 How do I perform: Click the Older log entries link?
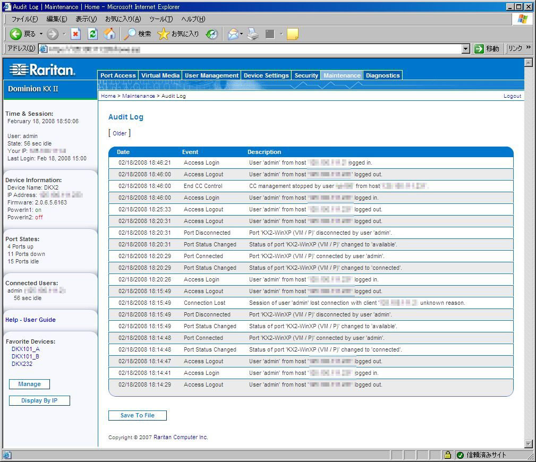[x=120, y=133]
